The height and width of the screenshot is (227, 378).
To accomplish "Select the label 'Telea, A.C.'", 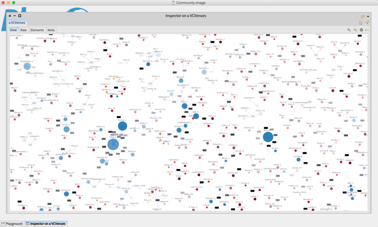I will (112, 108).
